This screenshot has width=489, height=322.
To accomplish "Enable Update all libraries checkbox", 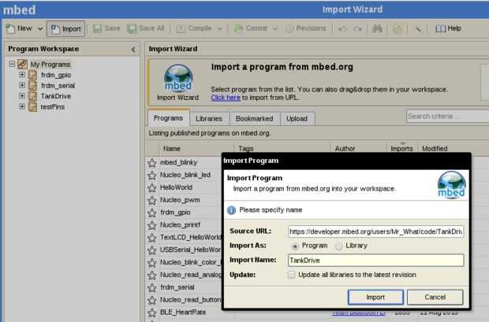I will [x=291, y=275].
